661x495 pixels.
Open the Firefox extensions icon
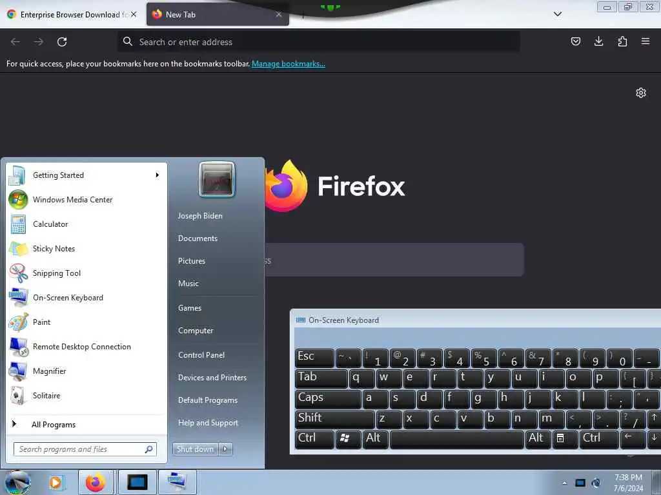(622, 41)
